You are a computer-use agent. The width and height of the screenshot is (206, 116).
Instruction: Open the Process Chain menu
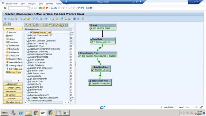12,4
